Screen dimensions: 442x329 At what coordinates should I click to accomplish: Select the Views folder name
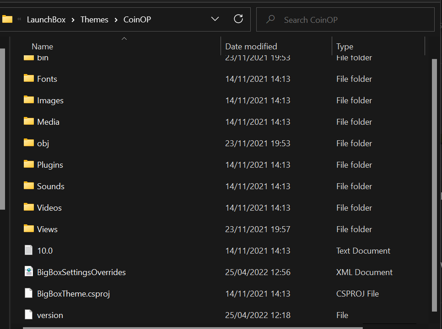[x=47, y=229]
